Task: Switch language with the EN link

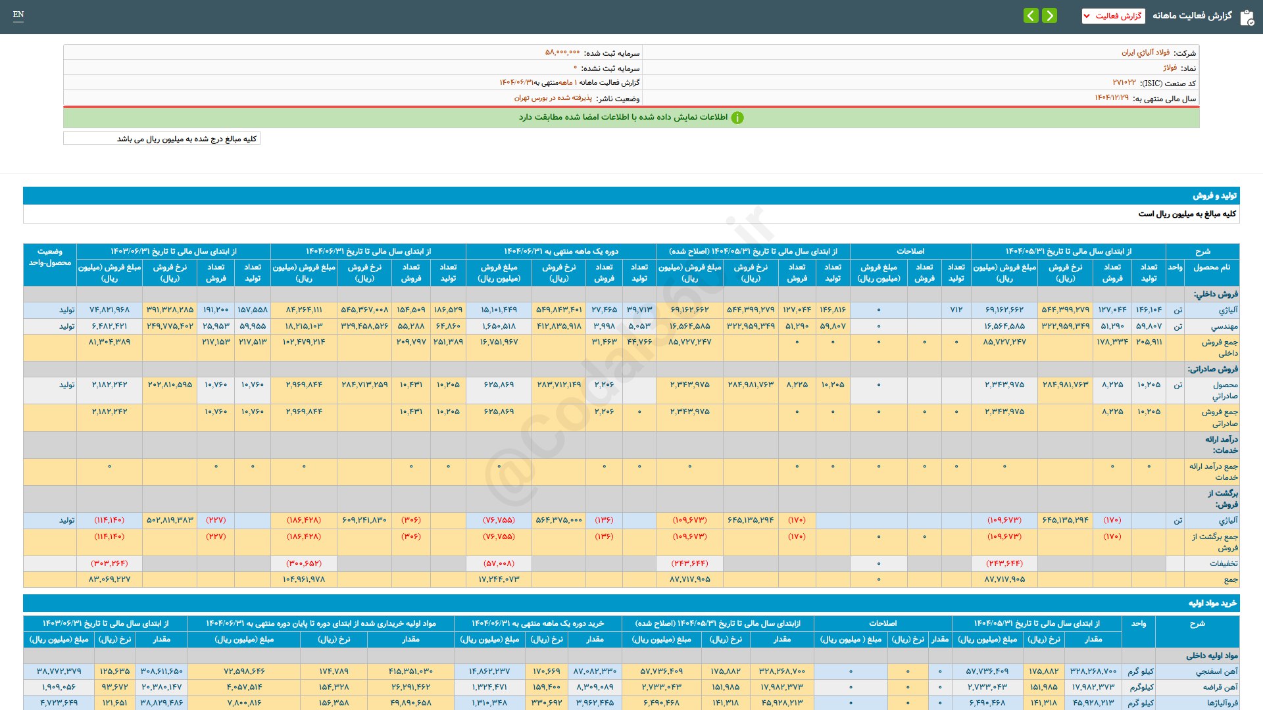Action: click(18, 14)
